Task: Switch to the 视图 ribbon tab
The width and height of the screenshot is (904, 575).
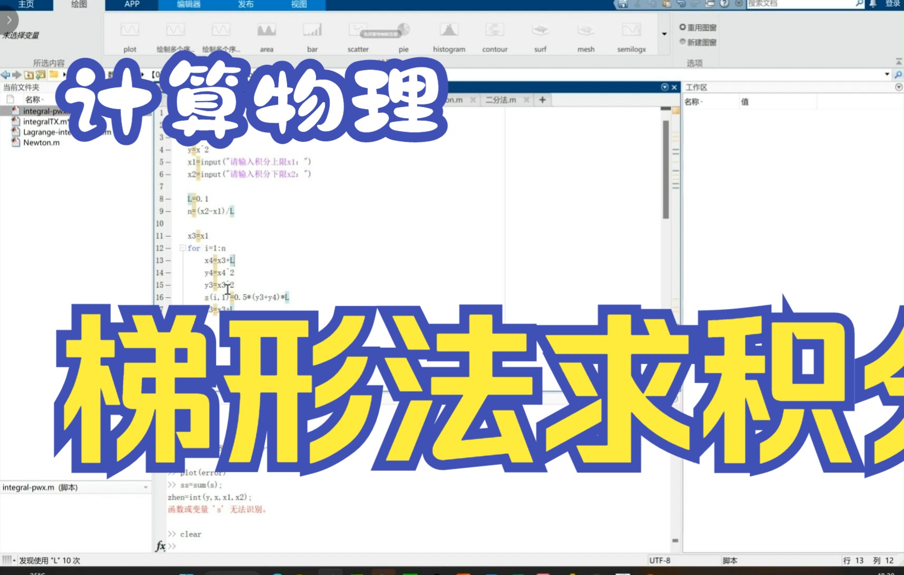Action: click(299, 4)
